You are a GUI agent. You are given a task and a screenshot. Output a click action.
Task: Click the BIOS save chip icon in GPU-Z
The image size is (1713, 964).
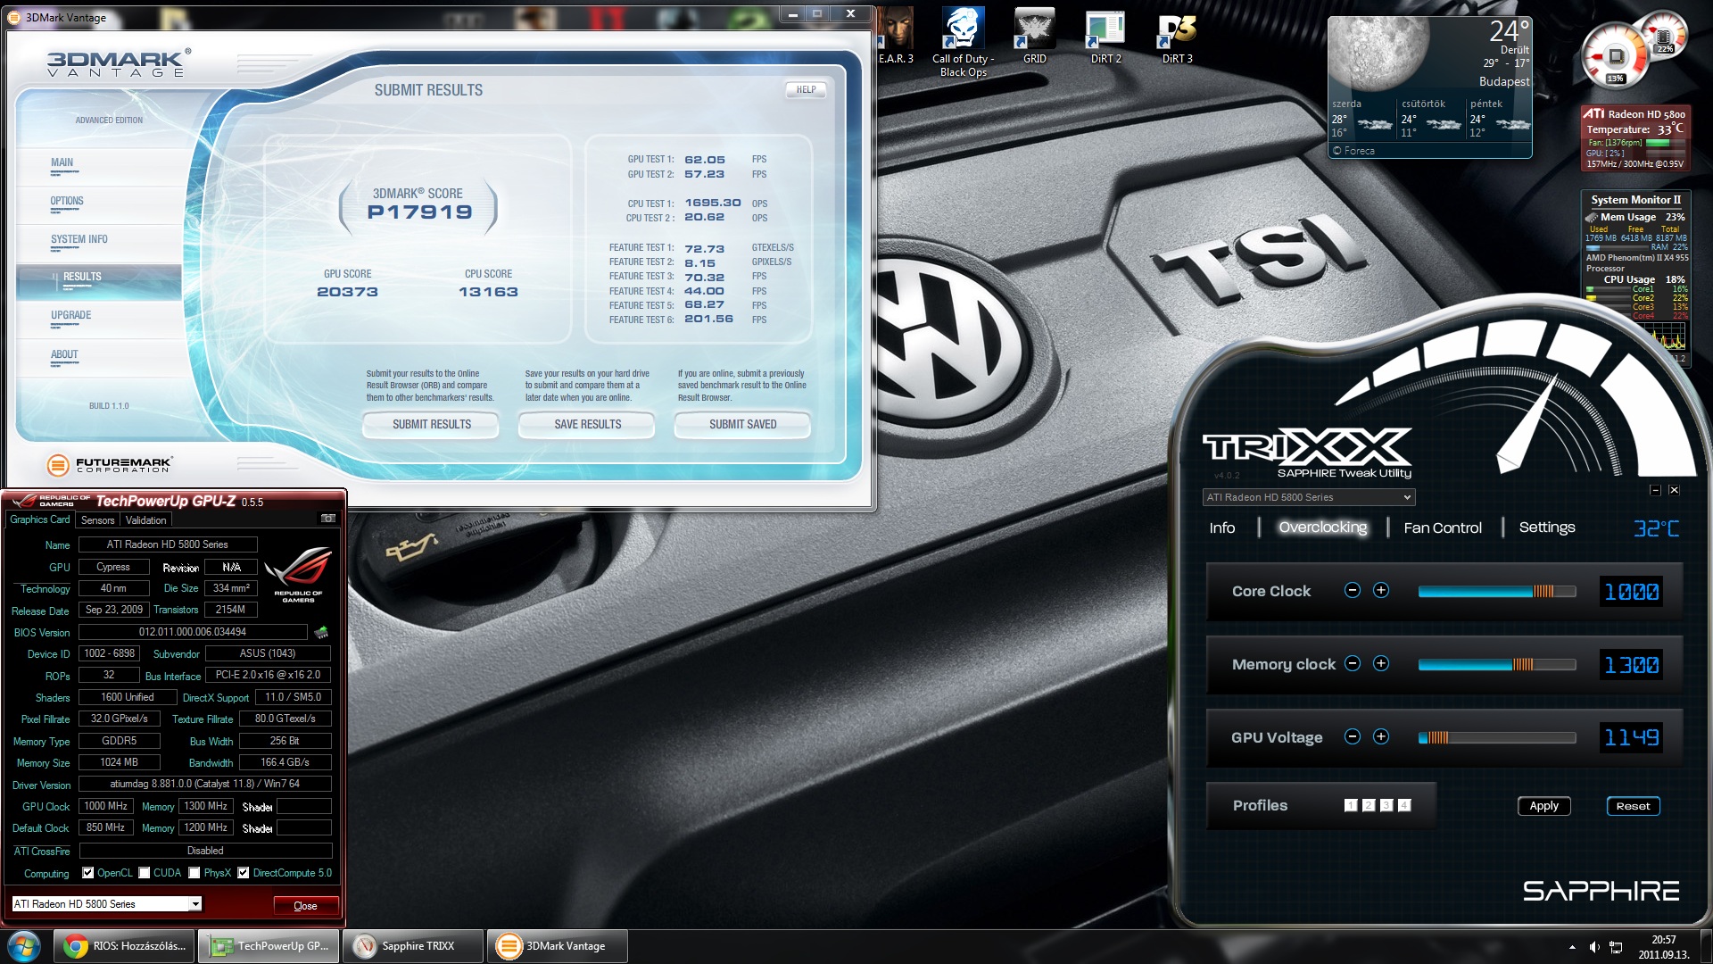pos(321,632)
